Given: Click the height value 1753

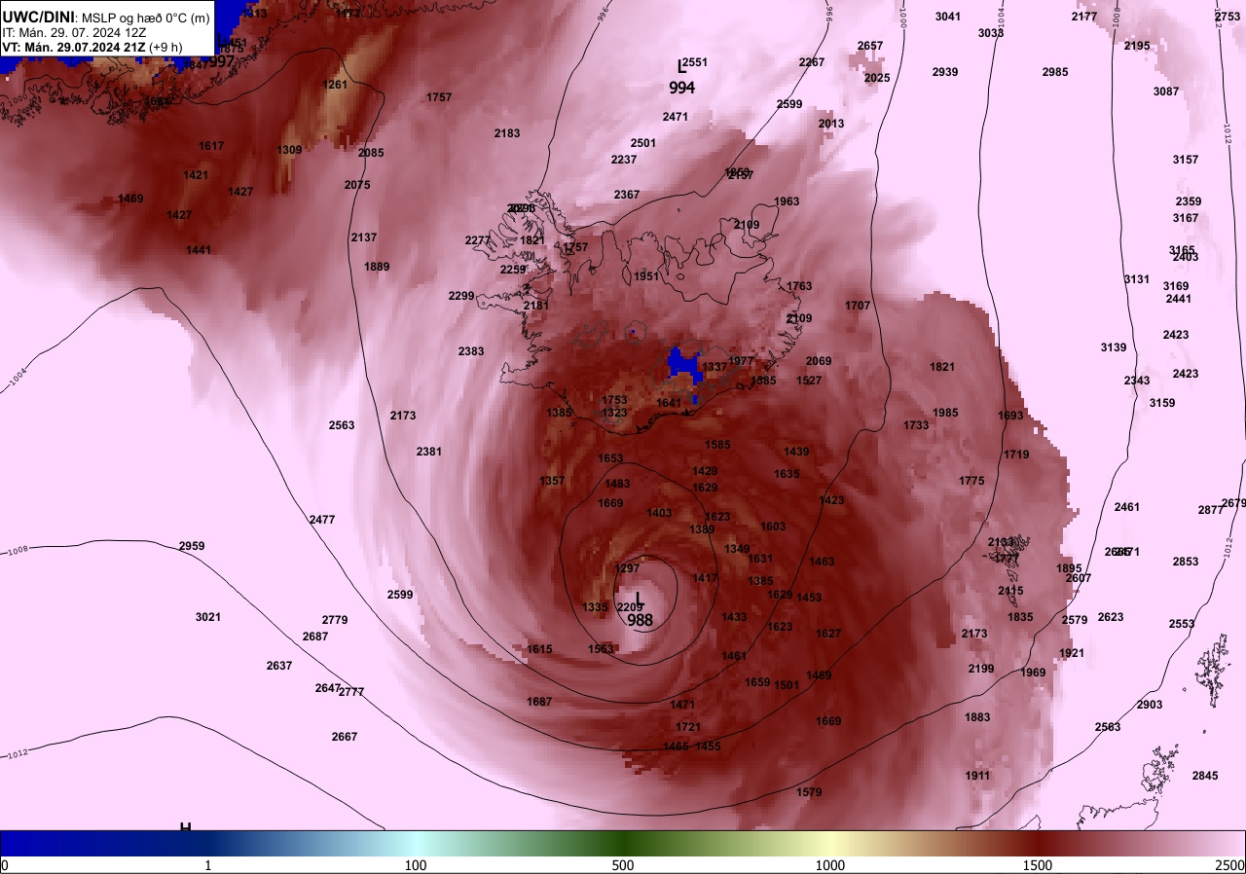Looking at the screenshot, I should click(614, 400).
